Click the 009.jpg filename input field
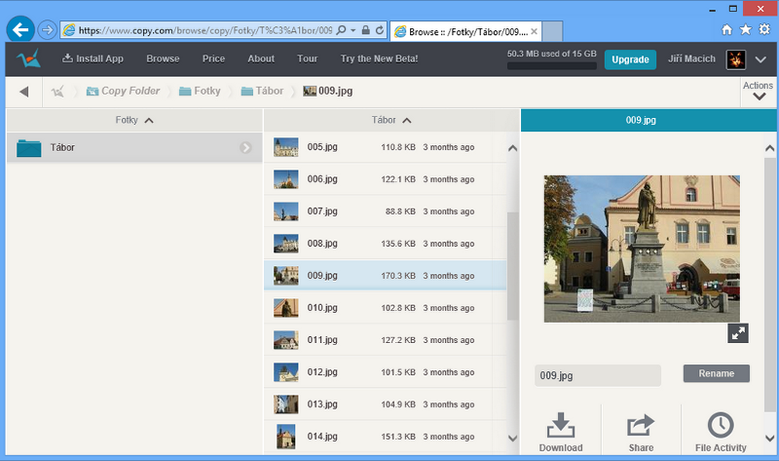 click(597, 374)
